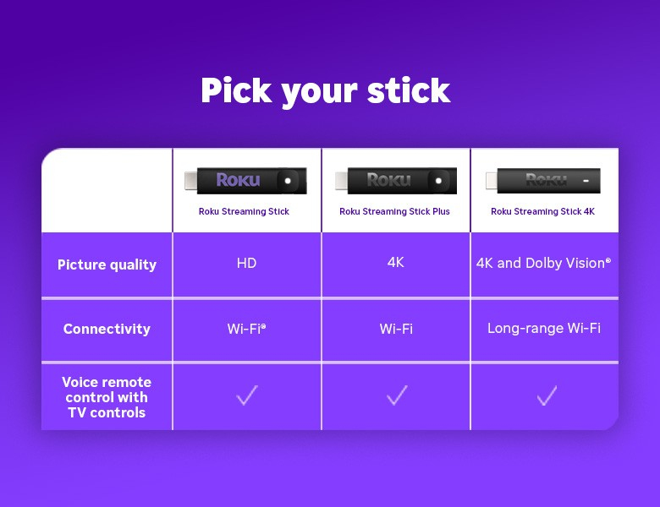660x507 pixels.
Task: Select the Roku Streaming Stick name label
Action: click(x=244, y=211)
